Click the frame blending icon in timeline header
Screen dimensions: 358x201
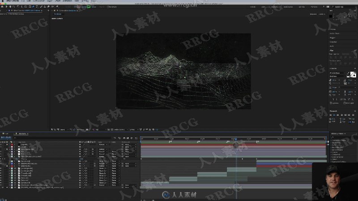click(128, 138)
